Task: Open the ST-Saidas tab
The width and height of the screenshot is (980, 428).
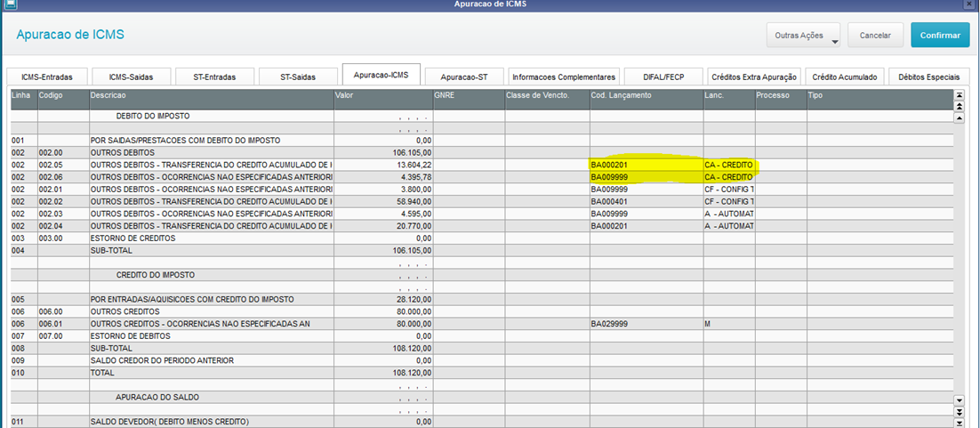Action: [x=298, y=77]
